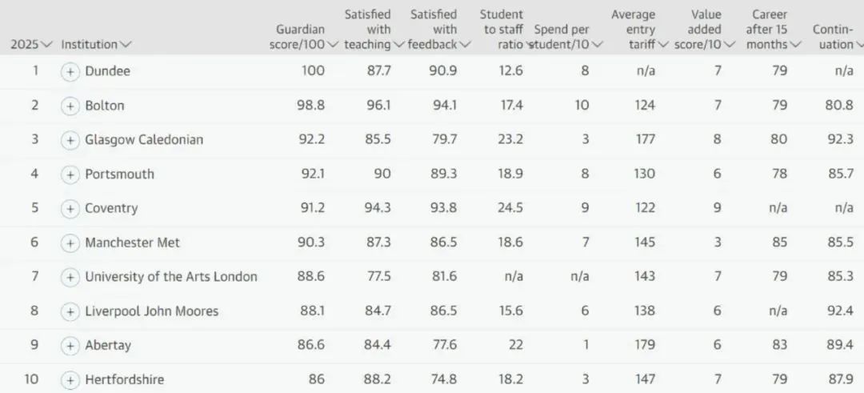Open the 2025 year dropdown
Screen dimensions: 864x393
[31, 45]
